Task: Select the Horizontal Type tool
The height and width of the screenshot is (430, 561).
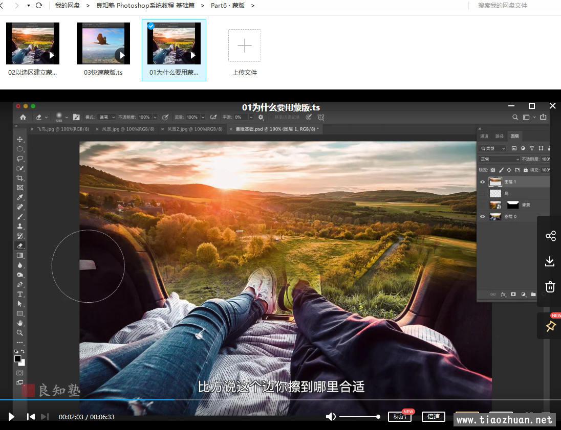Action: (x=20, y=294)
